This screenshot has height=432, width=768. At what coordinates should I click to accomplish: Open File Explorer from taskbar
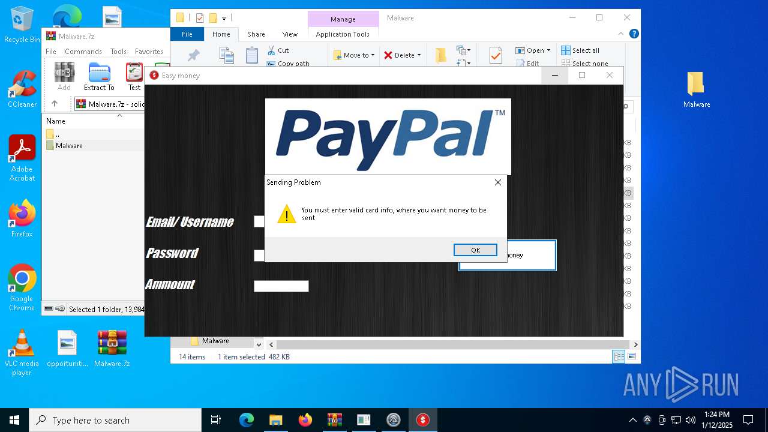click(275, 420)
